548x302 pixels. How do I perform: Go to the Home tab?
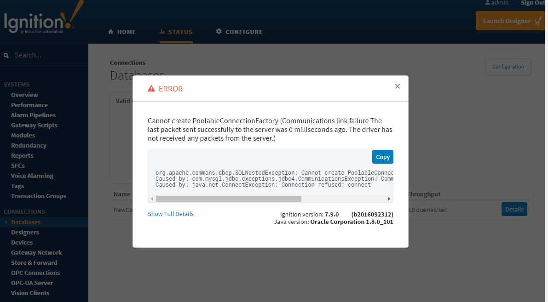122,32
